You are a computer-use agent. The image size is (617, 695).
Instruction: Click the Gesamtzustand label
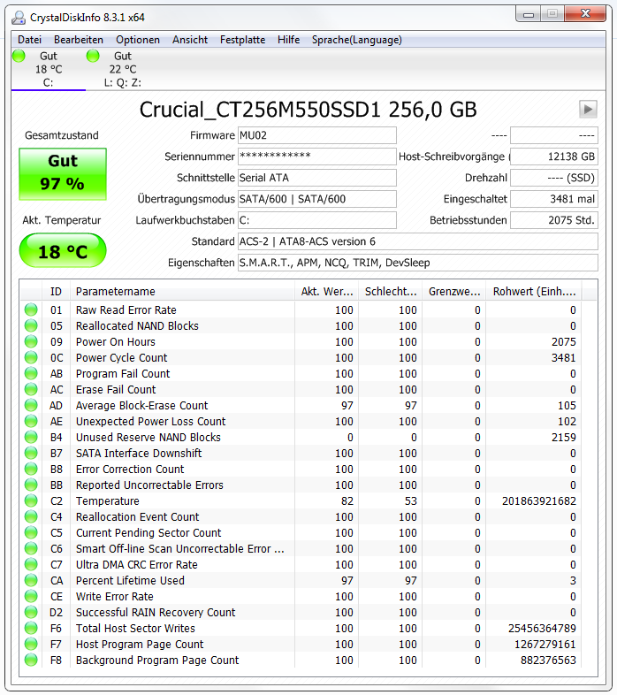[62, 135]
